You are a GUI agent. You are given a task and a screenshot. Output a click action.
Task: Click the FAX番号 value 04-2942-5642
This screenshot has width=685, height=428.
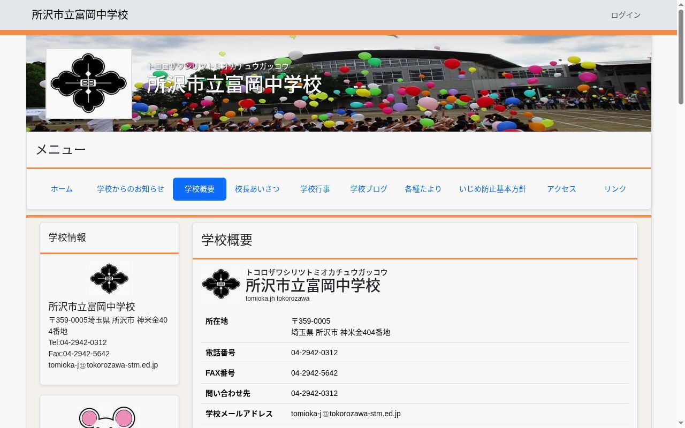pyautogui.click(x=314, y=373)
